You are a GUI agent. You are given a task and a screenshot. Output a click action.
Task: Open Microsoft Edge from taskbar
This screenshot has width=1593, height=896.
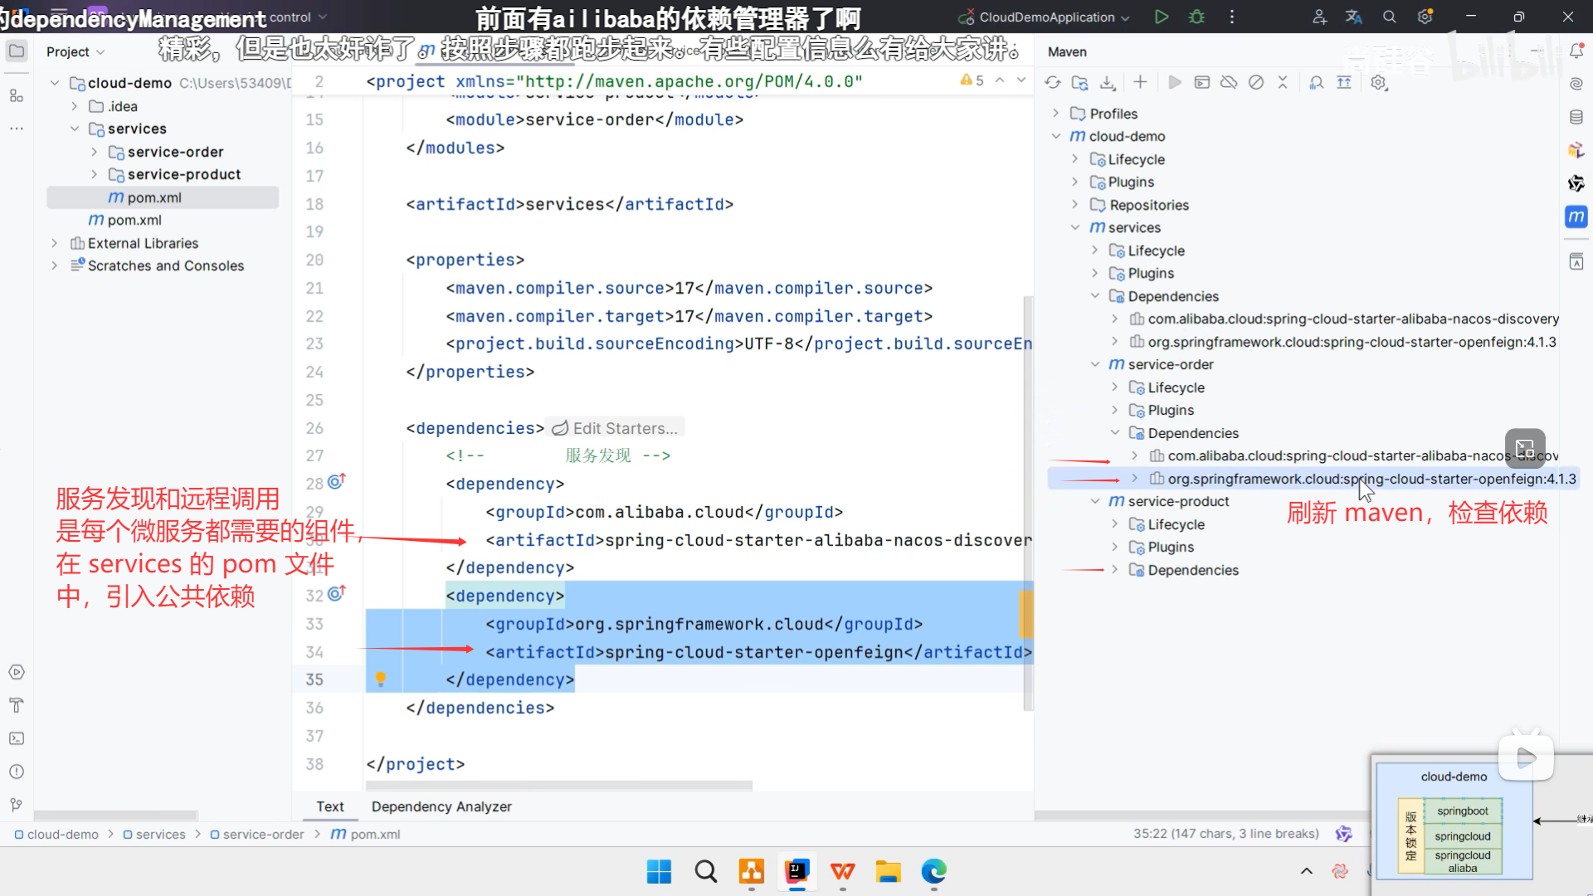[x=933, y=872]
